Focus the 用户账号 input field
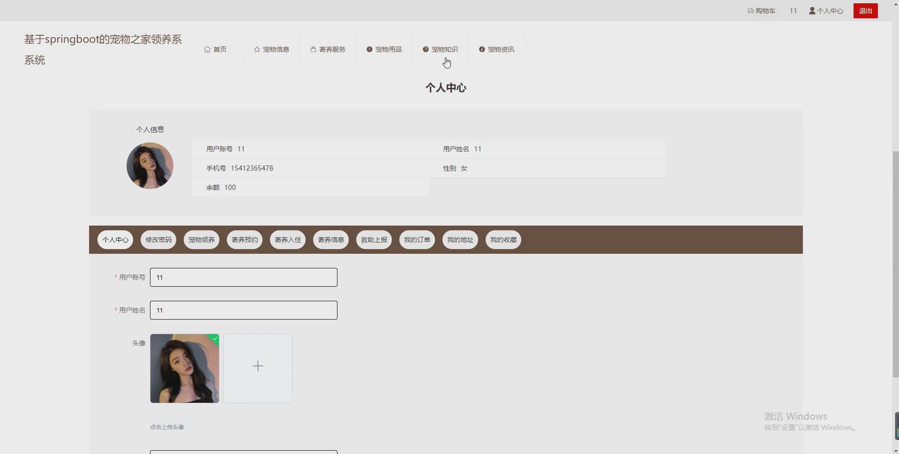Image resolution: width=899 pixels, height=454 pixels. 244,277
